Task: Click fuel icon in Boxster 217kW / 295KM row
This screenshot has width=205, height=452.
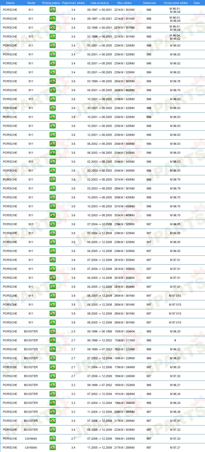Action: tap(52, 421)
